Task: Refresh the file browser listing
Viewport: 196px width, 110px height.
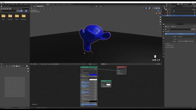Action: point(7,9)
